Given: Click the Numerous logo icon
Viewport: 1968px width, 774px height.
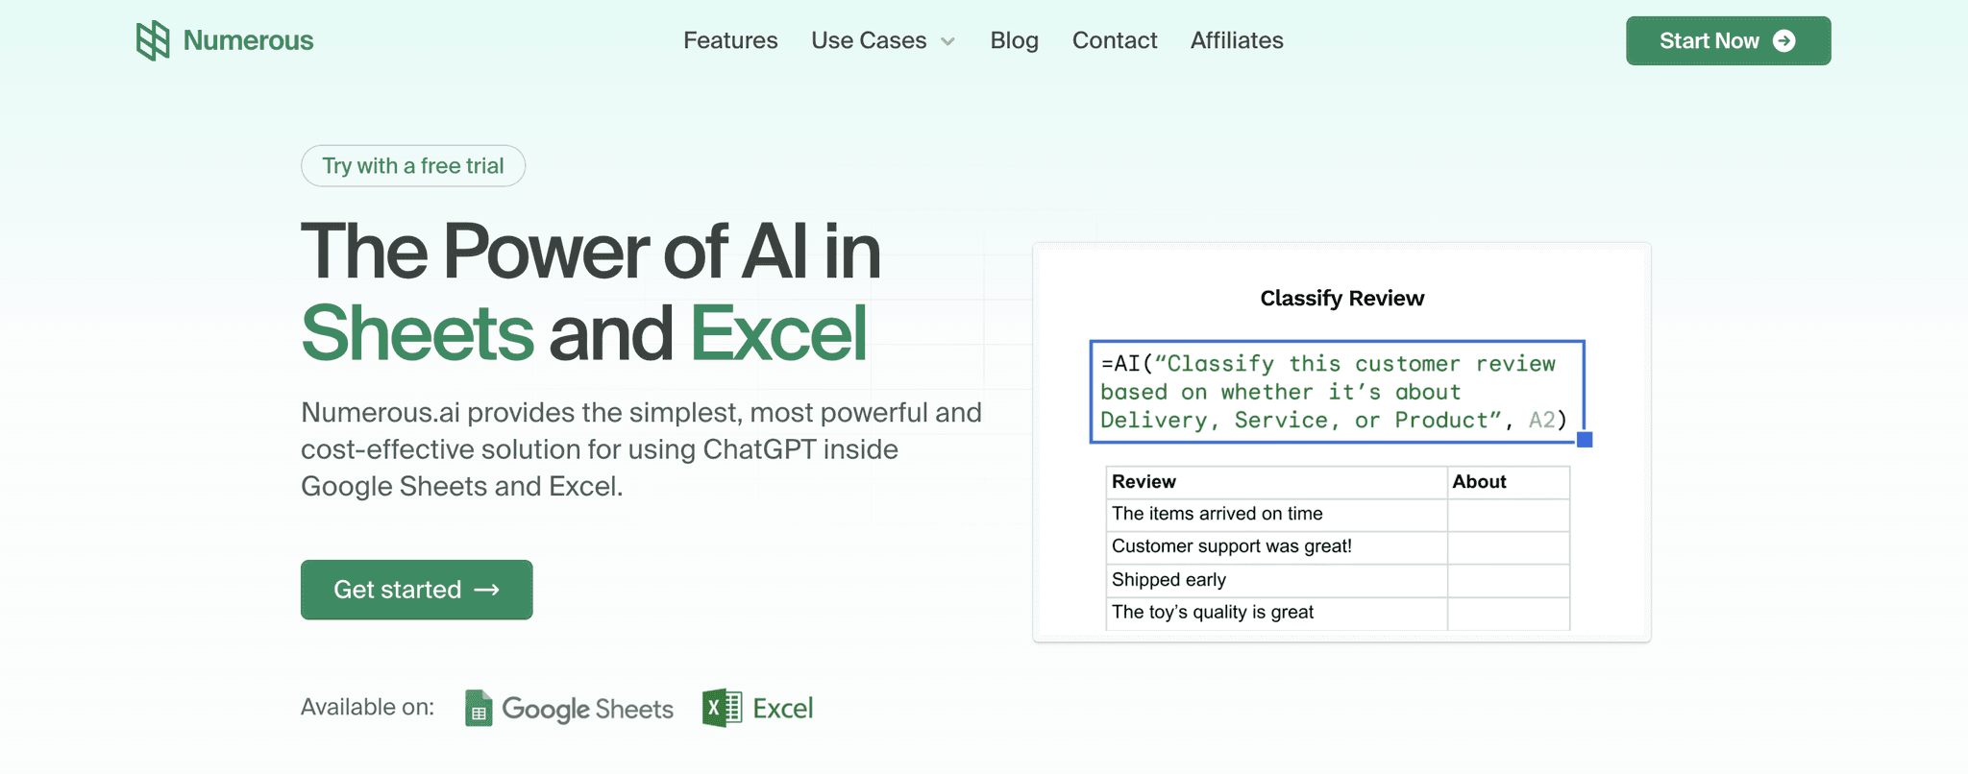Looking at the screenshot, I should pos(153,40).
